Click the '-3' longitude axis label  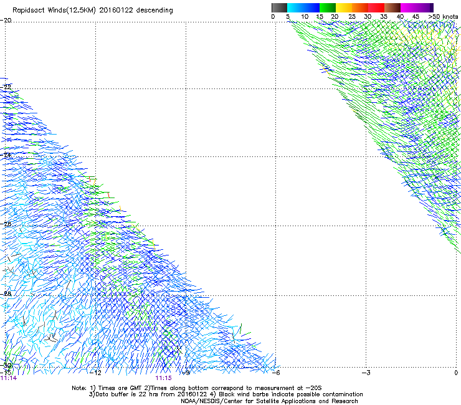366,373
